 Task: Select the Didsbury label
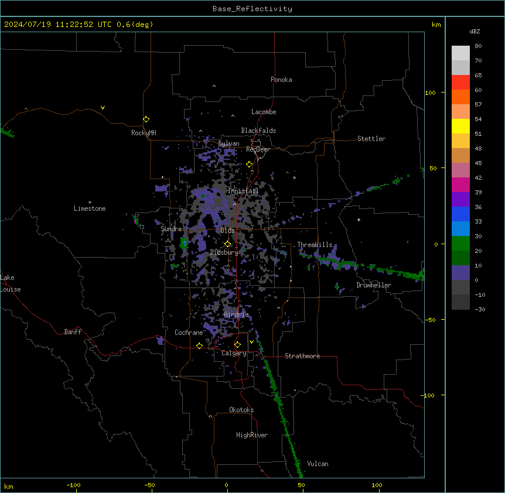(x=224, y=252)
